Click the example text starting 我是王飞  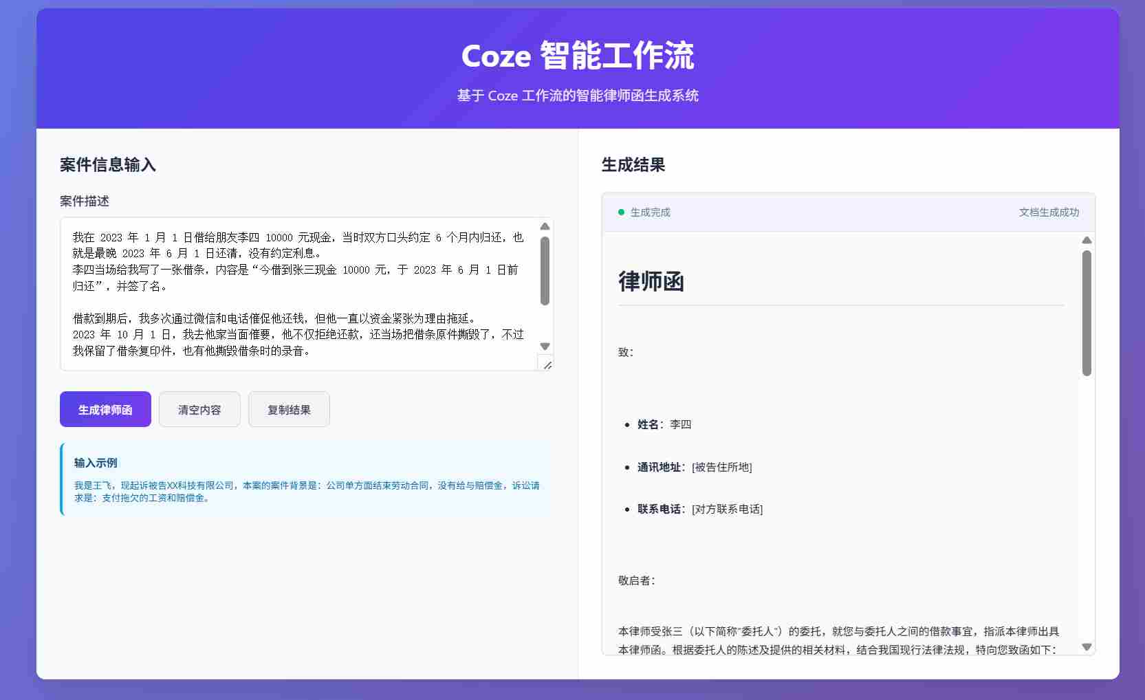pos(307,491)
